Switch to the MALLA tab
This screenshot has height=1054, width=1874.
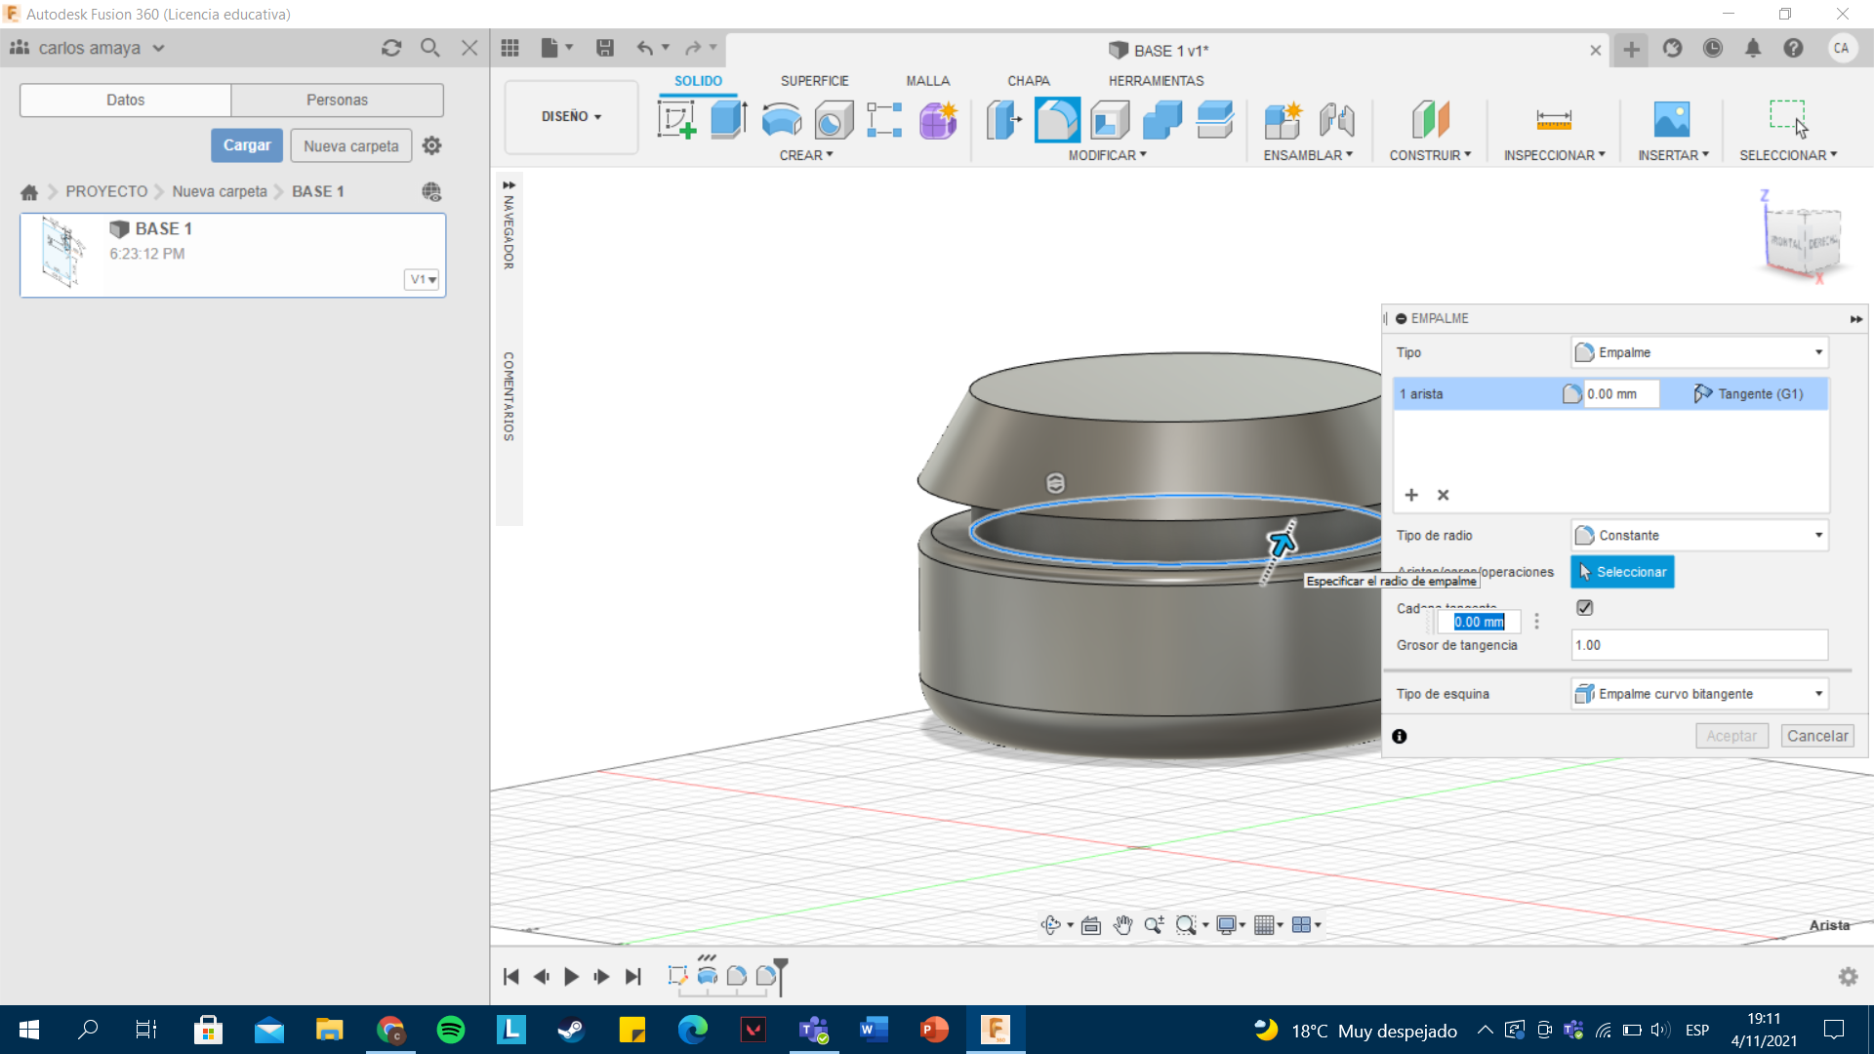tap(927, 81)
